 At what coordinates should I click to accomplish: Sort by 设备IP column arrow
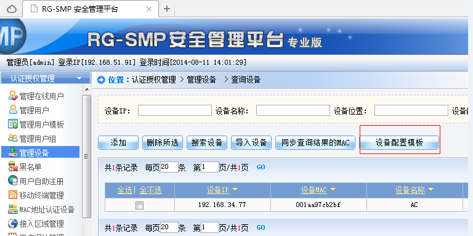(235, 190)
